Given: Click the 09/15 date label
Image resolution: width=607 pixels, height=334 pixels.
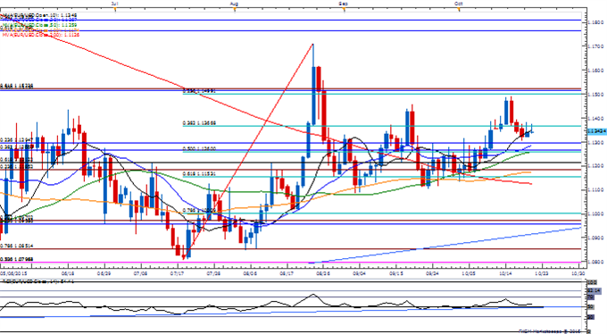Looking at the screenshot, I should pos(395,273).
